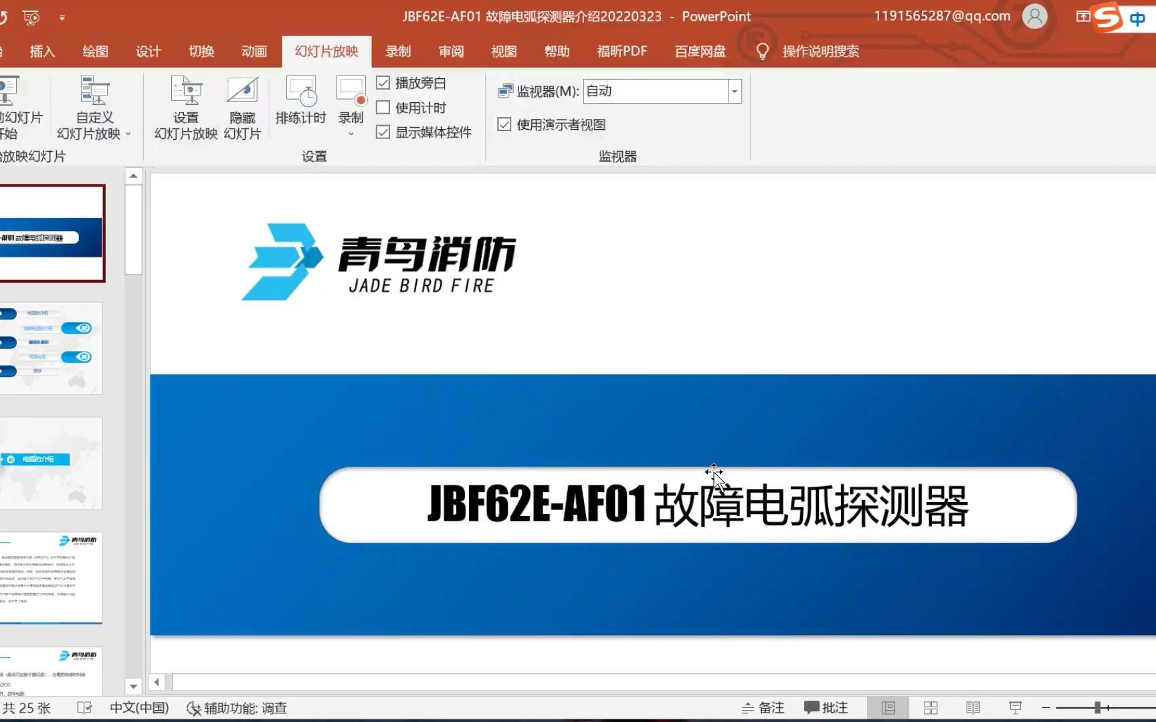Select slide 4 text thumbnail

coord(51,578)
